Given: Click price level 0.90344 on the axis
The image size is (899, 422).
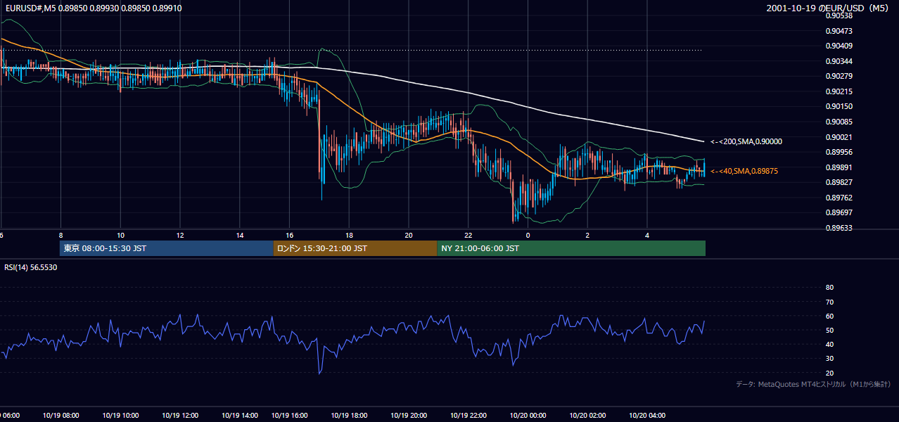Looking at the screenshot, I should pyautogui.click(x=839, y=61).
